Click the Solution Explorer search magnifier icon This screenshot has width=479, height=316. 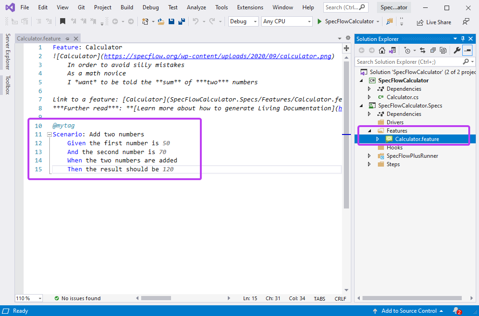(x=465, y=61)
